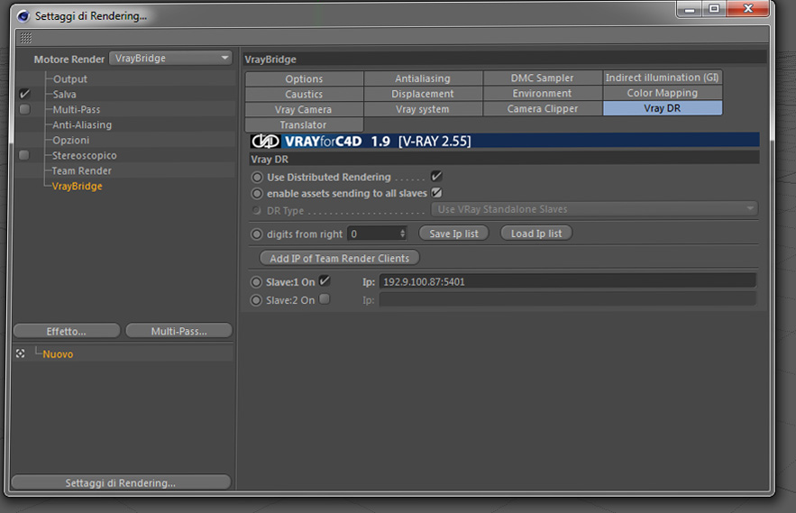The width and height of the screenshot is (796, 513).
Task: Select Multi-Pass in the settings tree
Action: pyautogui.click(x=77, y=110)
